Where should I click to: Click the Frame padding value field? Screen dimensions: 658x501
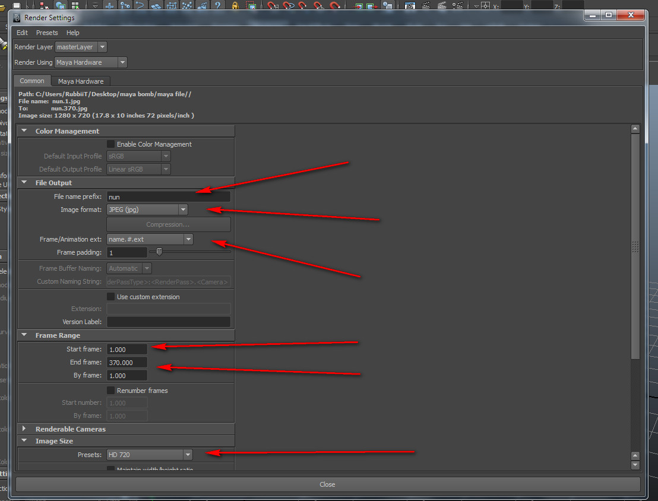pyautogui.click(x=126, y=252)
